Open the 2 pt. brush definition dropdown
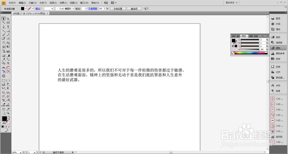Image resolution: width=288 pixels, height=154 pixels. point(73,9)
